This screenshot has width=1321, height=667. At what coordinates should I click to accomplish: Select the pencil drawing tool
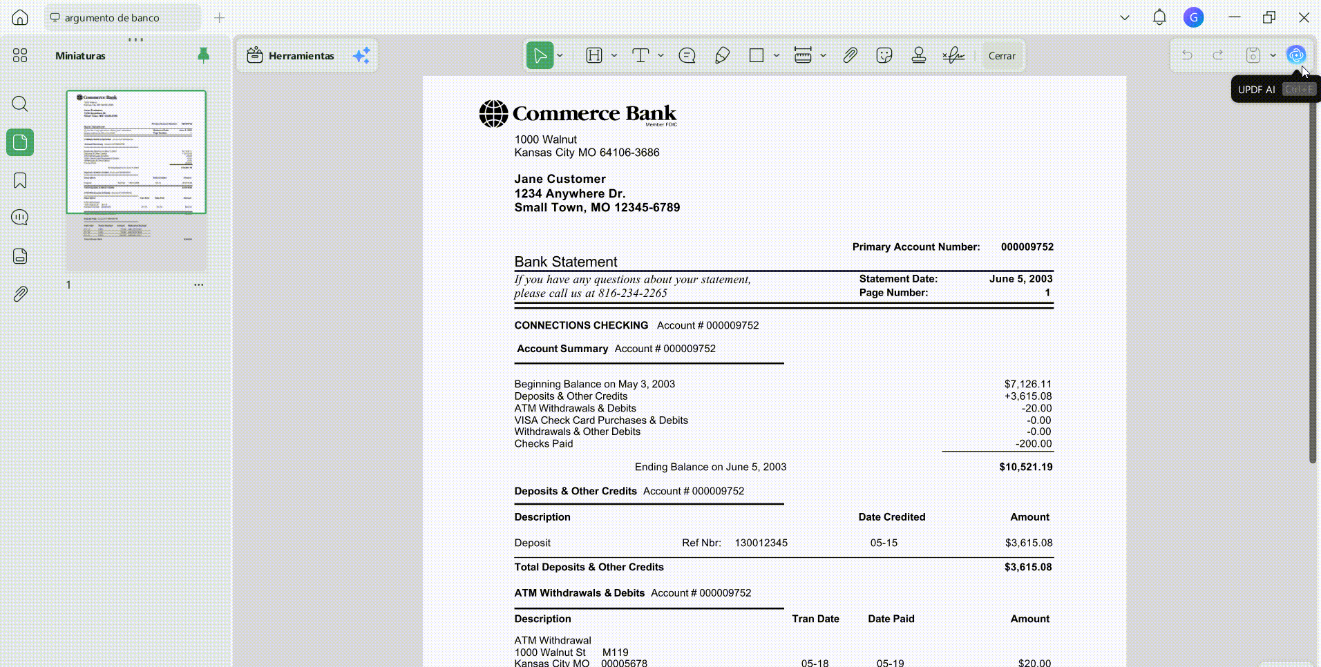click(722, 55)
